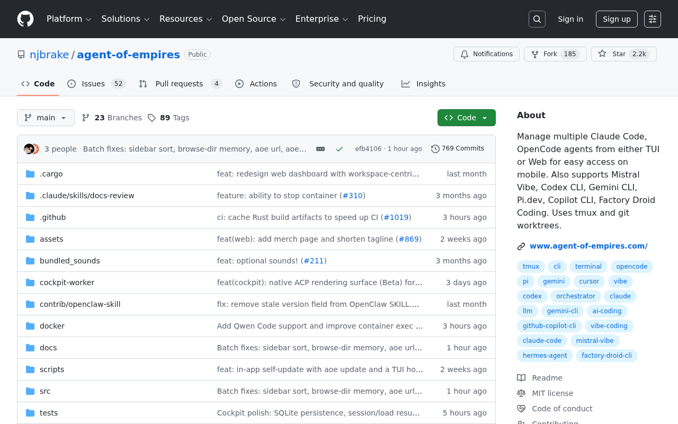Screen dimensions: 678x424
Task: Click the Sign up button
Action: point(617,19)
